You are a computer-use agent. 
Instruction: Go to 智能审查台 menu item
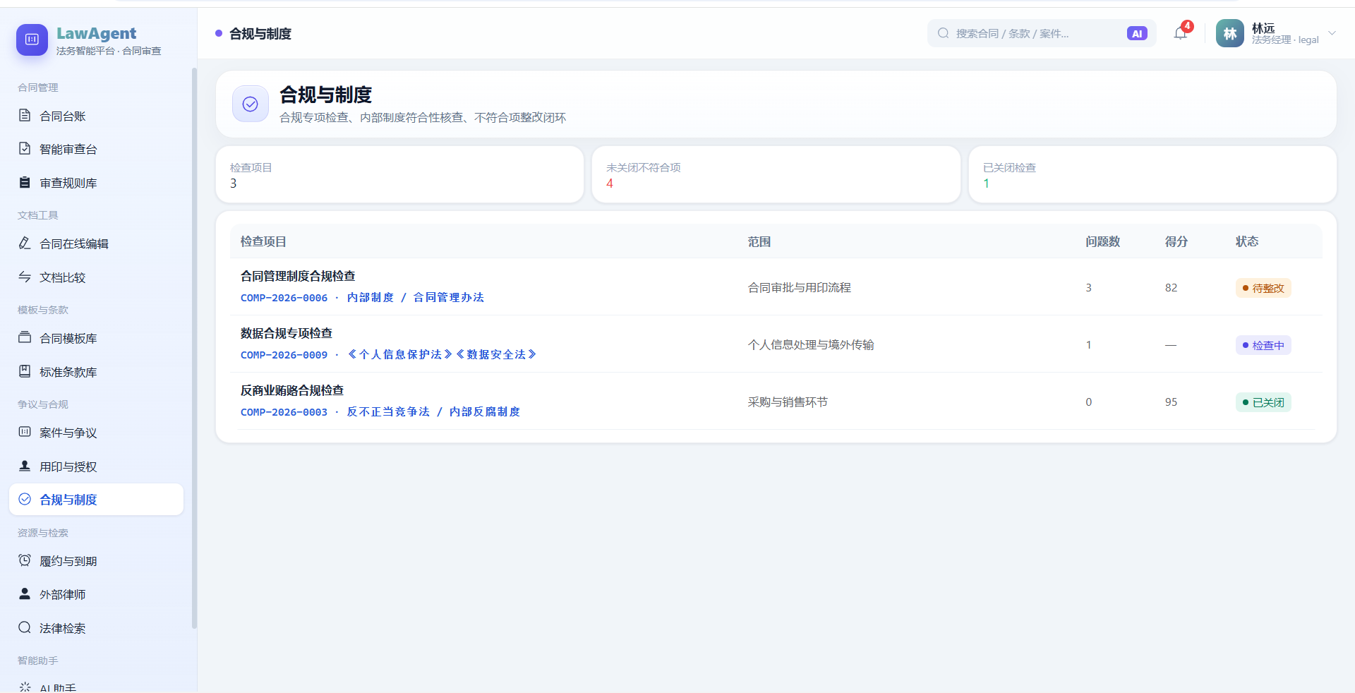pyautogui.click(x=96, y=149)
